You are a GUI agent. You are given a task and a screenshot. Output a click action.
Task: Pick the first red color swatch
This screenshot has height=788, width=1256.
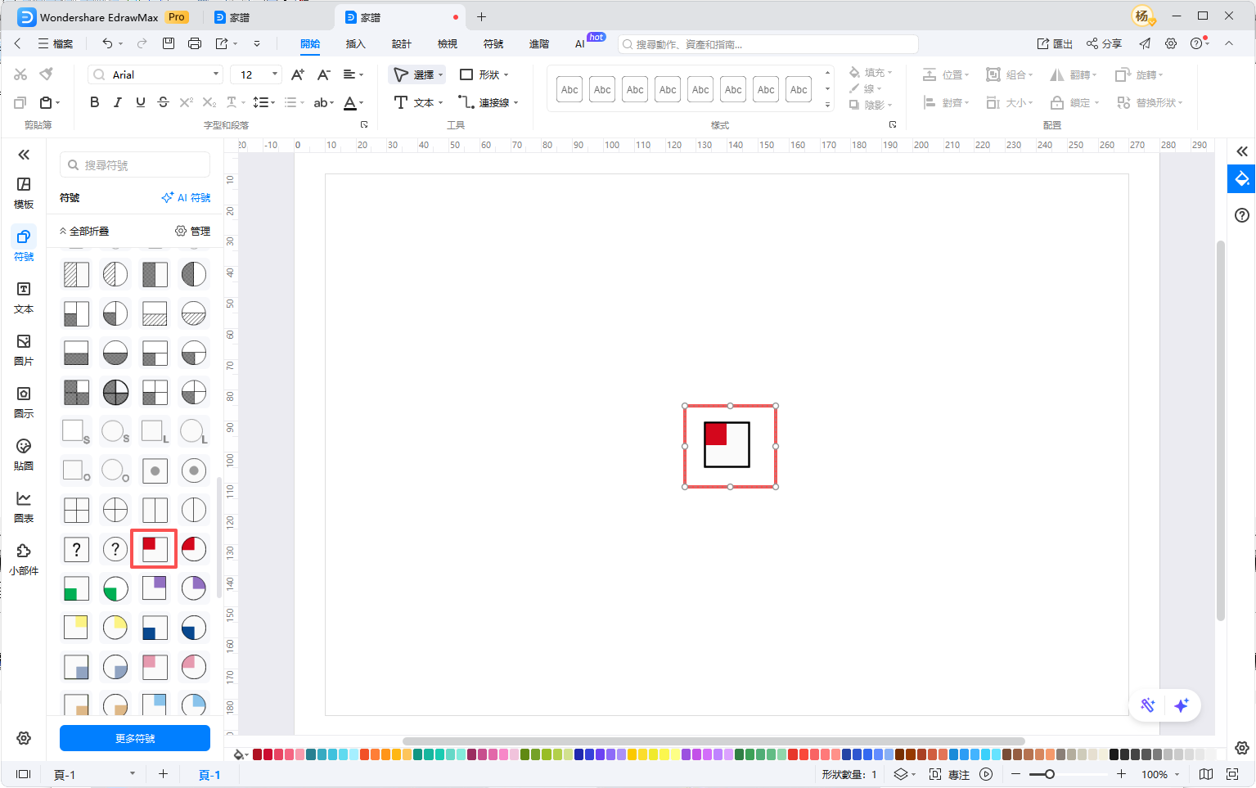point(258,754)
